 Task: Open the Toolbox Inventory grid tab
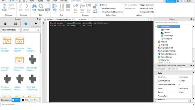coord(16,24)
